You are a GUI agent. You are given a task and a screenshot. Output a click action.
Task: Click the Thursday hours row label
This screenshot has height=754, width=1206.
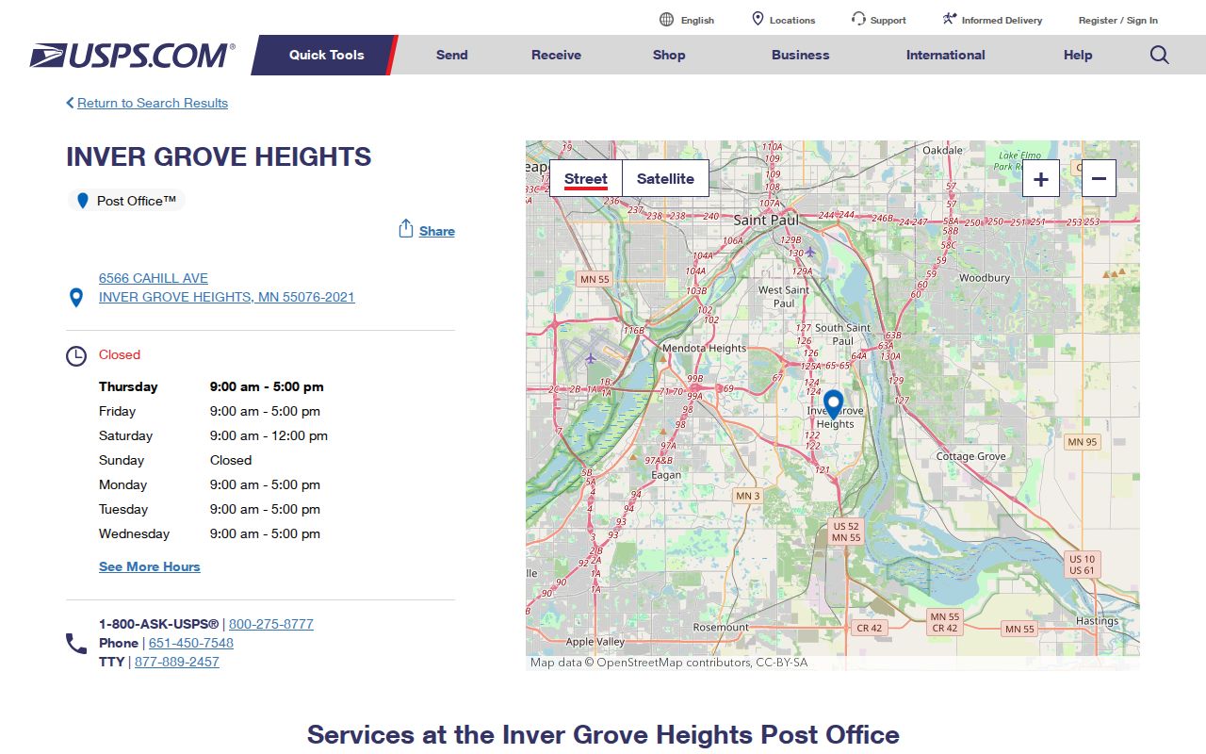point(128,386)
